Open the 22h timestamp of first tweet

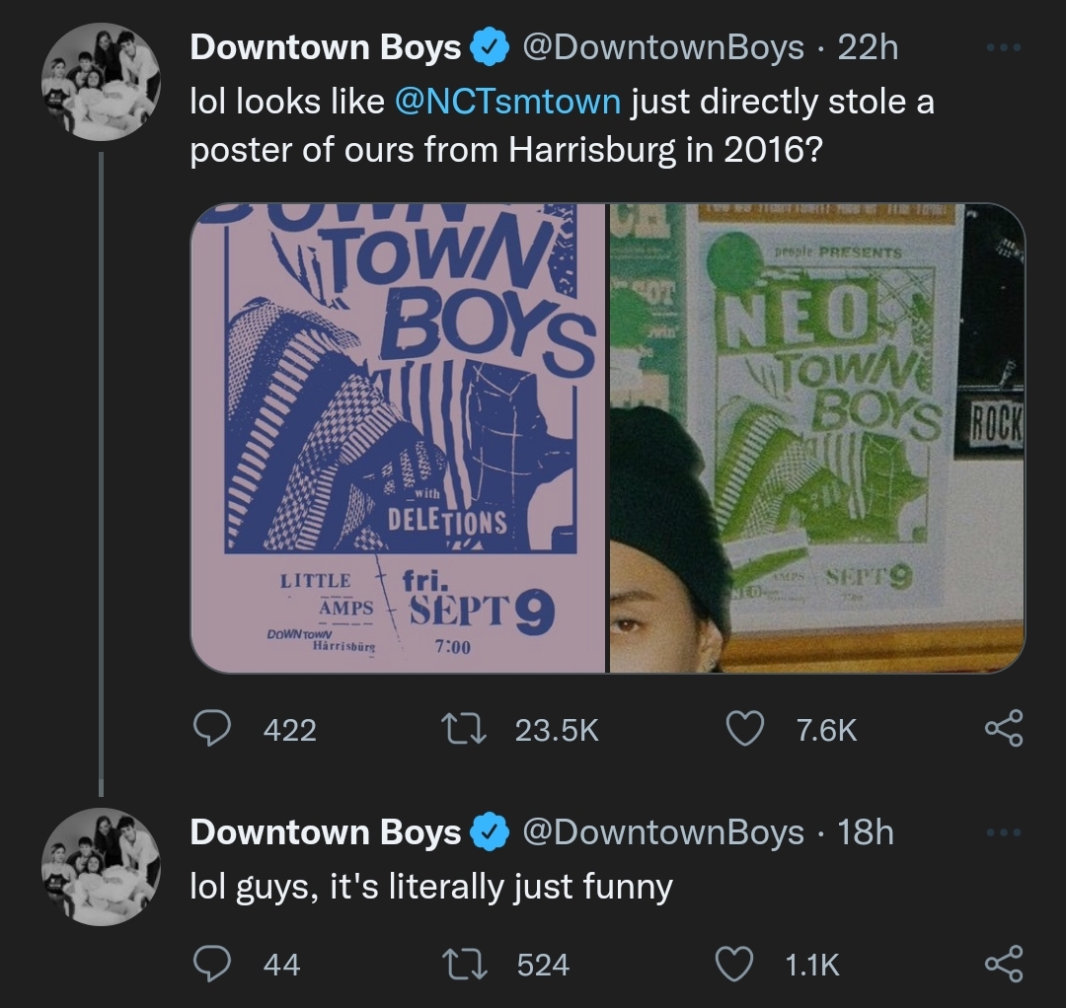click(868, 47)
